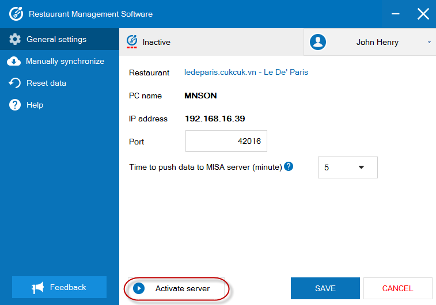Open the Help section in sidebar
The image size is (436, 305).
point(59,105)
